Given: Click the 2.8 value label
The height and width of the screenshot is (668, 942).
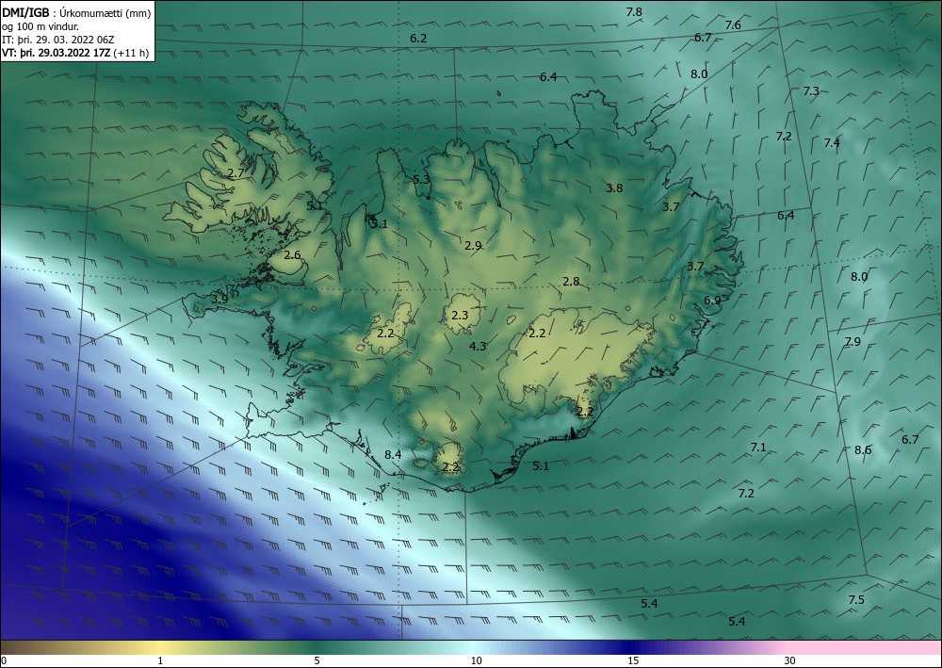Looking at the screenshot, I should point(572,282).
